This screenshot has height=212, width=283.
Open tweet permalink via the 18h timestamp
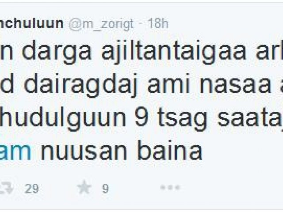(158, 23)
